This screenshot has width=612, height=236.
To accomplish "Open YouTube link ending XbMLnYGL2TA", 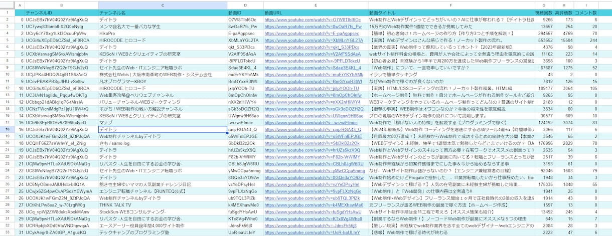I will point(314,40).
